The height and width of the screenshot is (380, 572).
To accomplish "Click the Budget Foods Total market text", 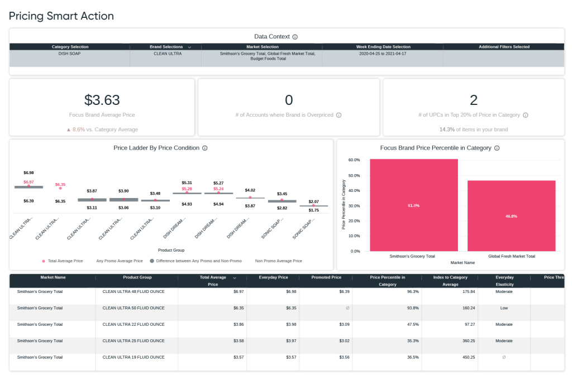I will [x=268, y=59].
